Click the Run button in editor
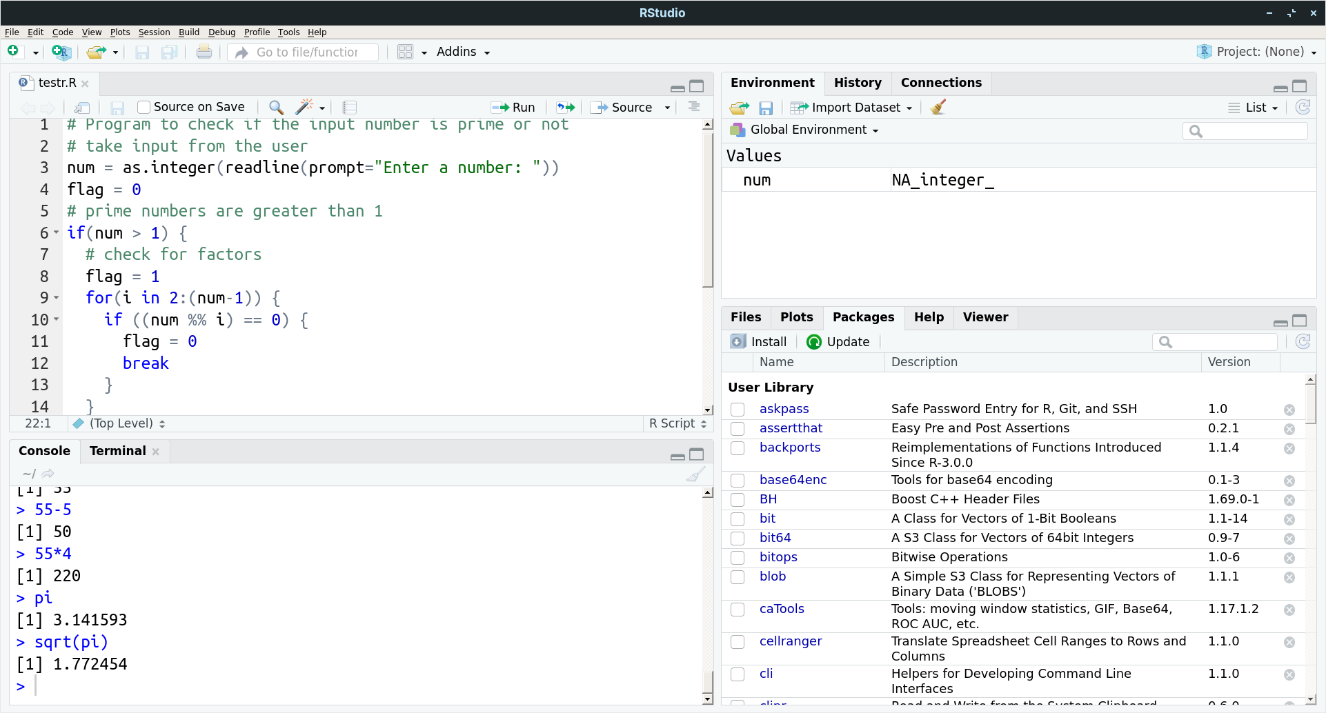Viewport: 1326px width, 713px height. coord(513,108)
